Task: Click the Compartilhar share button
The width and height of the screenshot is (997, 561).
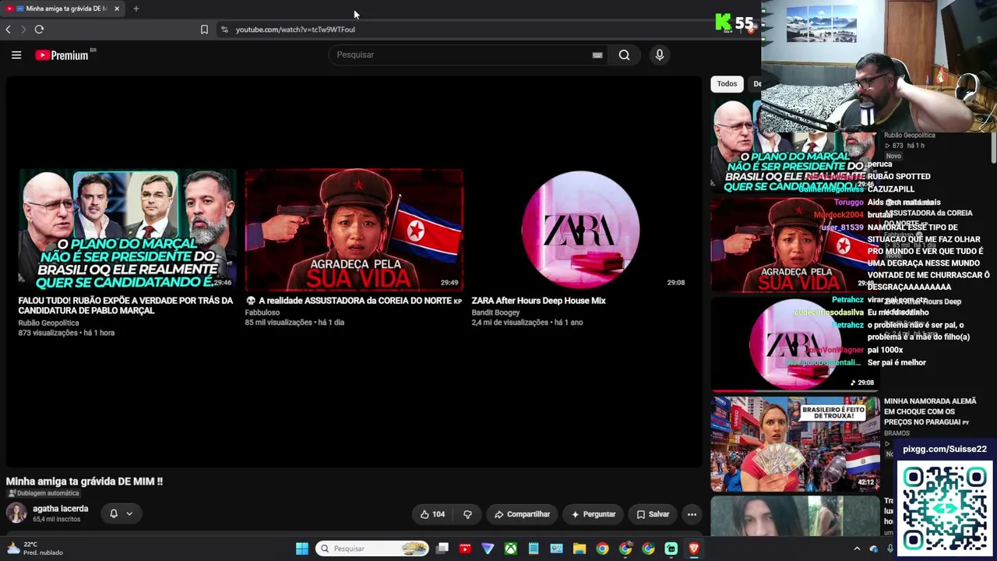Action: pyautogui.click(x=522, y=514)
